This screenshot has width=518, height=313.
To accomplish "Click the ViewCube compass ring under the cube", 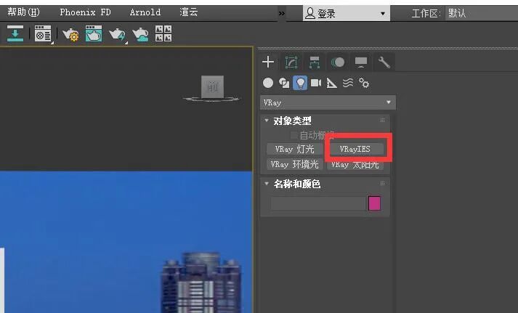I will pyautogui.click(x=211, y=99).
